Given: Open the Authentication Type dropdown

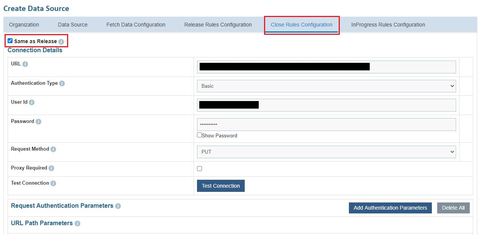Looking at the screenshot, I should 326,86.
